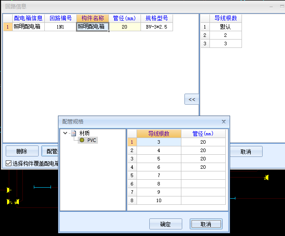Image resolution: width=285 pixels, height=236 pixels.
Task: Click the PVC gear icon in the tree
Action: (82, 140)
